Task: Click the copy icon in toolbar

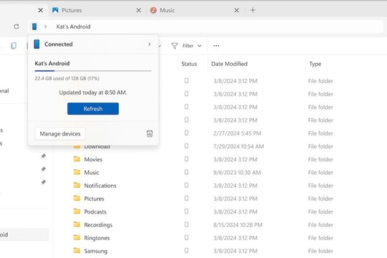Action: pos(14,46)
